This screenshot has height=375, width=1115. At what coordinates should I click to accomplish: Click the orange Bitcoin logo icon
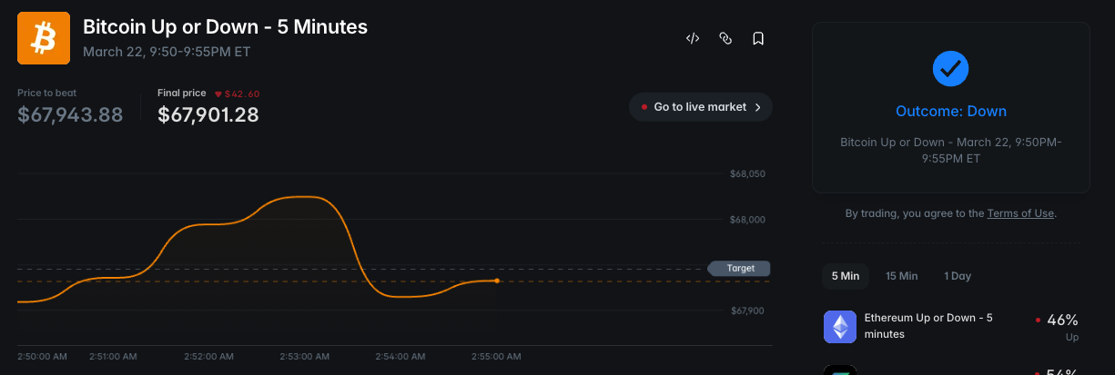(44, 38)
